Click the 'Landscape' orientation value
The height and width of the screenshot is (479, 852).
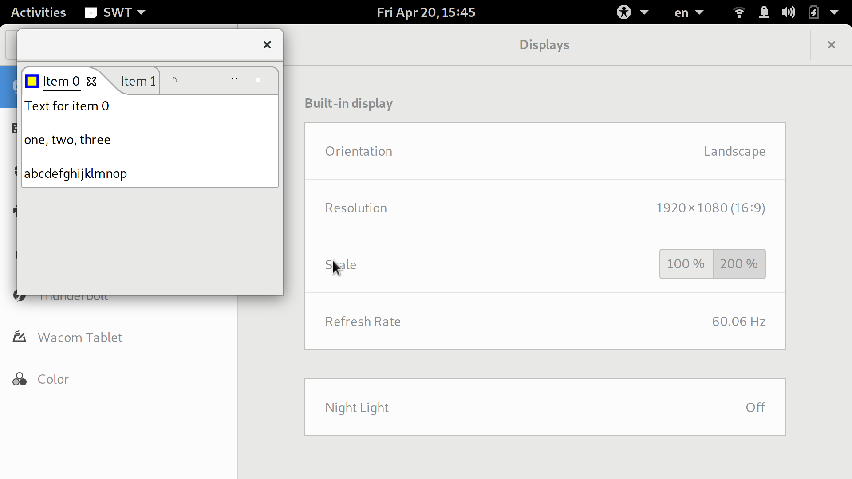pyautogui.click(x=734, y=151)
